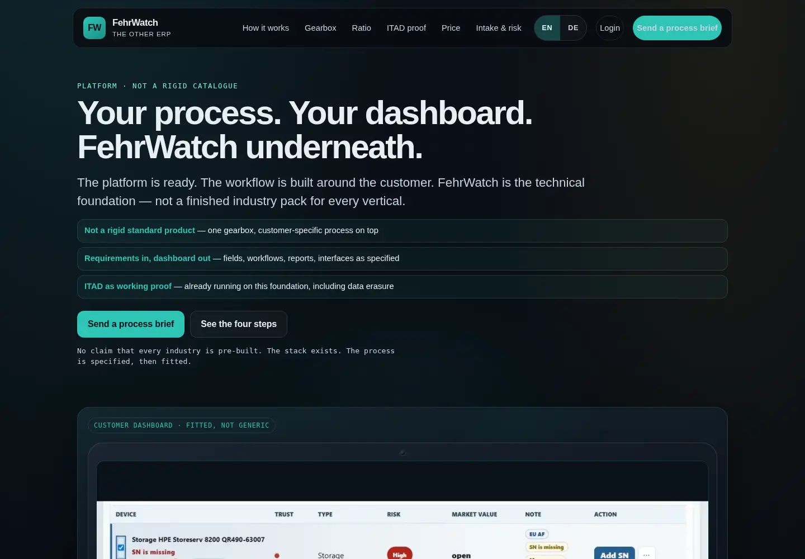The image size is (805, 559).
Task: Navigate to the Price section
Action: tap(451, 28)
